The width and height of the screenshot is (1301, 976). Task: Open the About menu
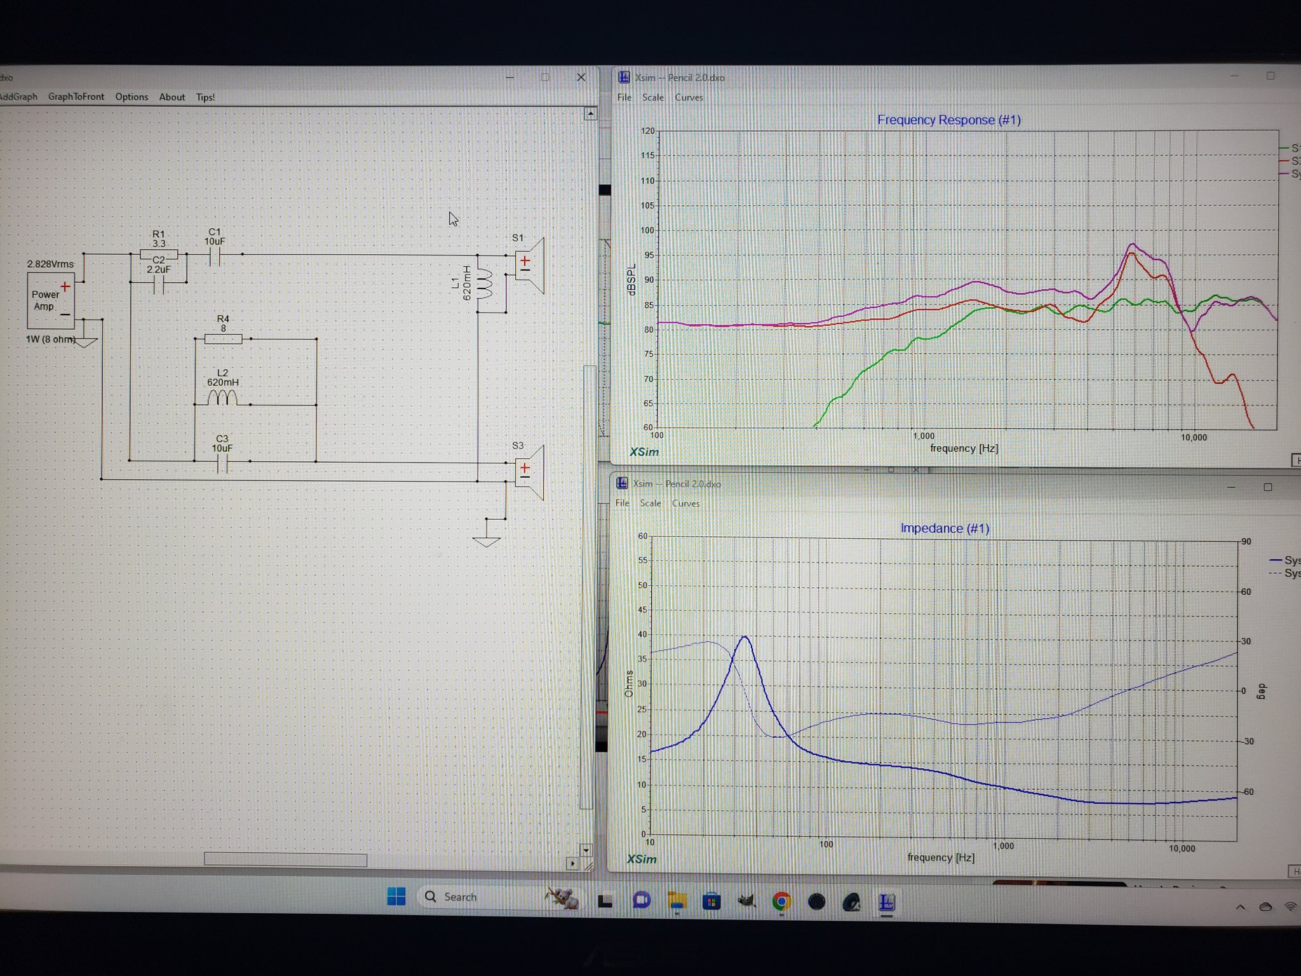pyautogui.click(x=172, y=97)
